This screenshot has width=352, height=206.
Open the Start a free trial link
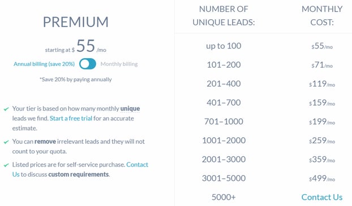(71, 118)
